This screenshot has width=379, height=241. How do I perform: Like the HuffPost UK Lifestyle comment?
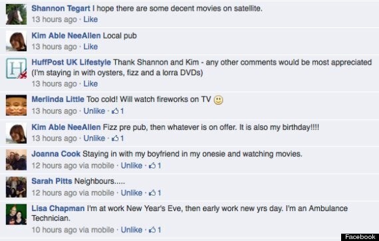(90, 84)
